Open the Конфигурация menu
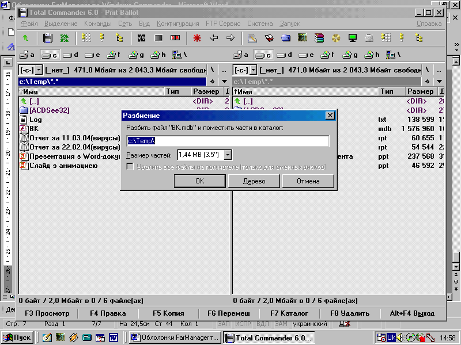461x345 pixels. pyautogui.click(x=177, y=24)
